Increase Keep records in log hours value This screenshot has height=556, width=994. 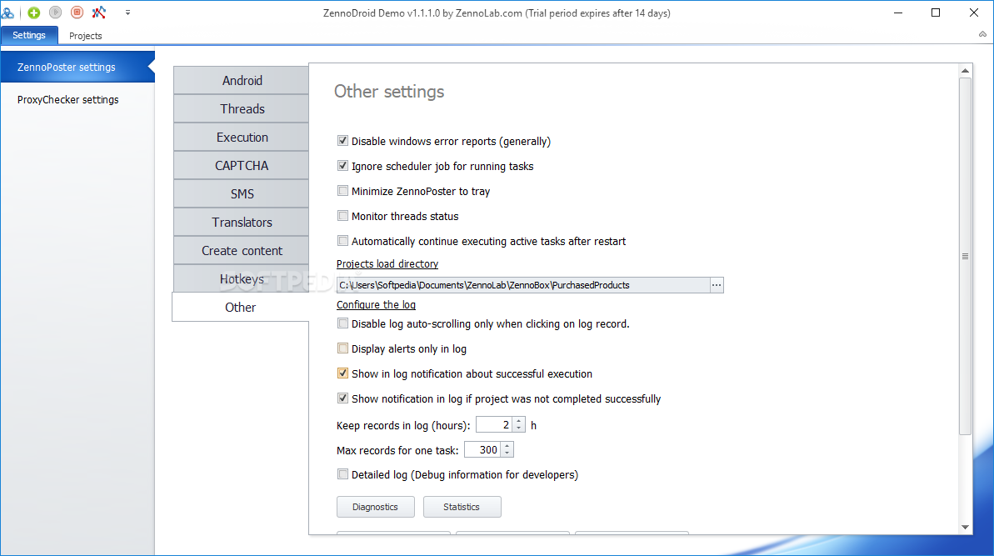[518, 421]
